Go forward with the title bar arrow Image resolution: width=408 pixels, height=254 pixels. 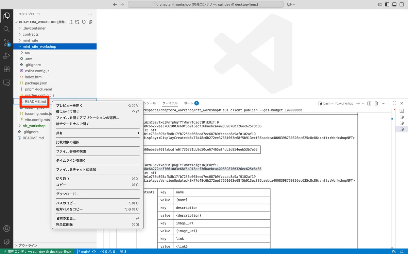pos(122,4)
